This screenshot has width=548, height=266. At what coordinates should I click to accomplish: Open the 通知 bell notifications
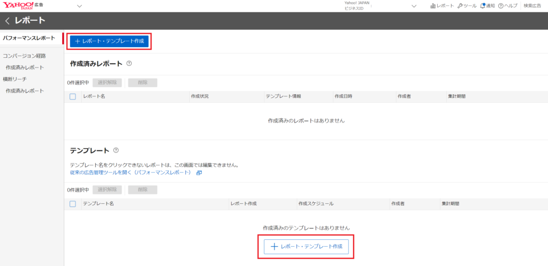488,6
